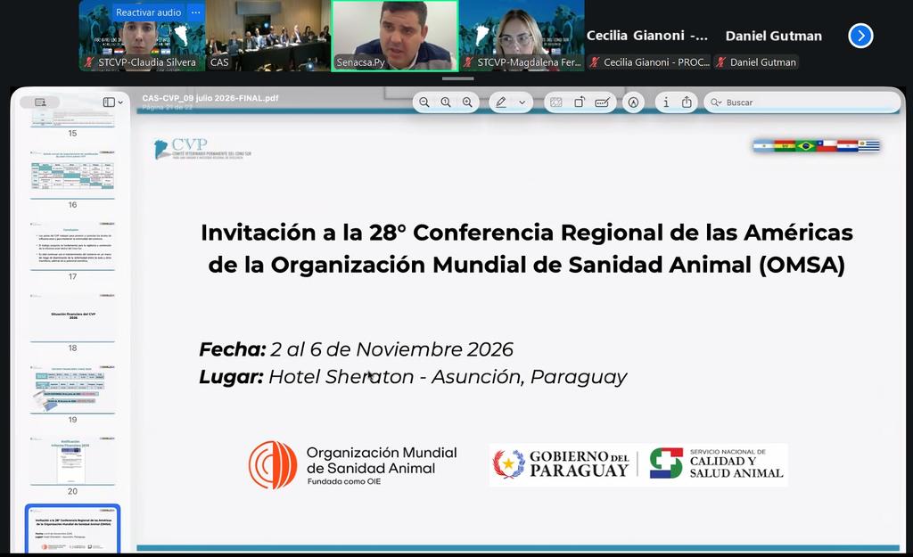Click the zoom out magnifier icon
This screenshot has width=913, height=557.
424,102
